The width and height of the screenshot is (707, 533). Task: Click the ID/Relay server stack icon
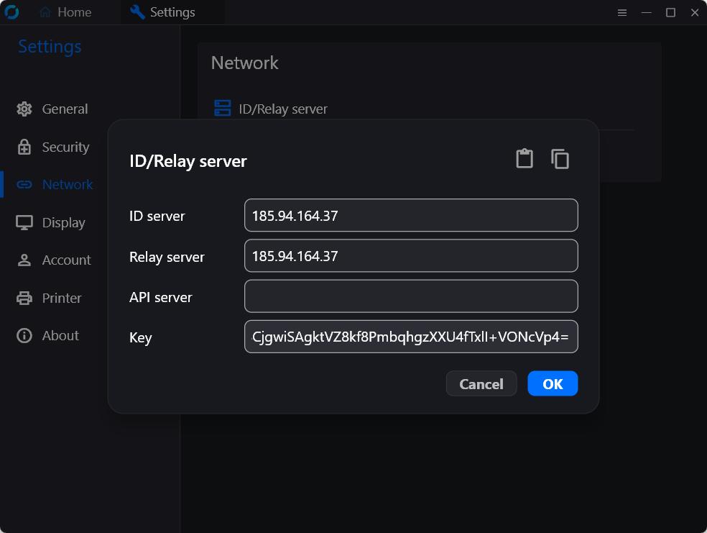tap(223, 109)
